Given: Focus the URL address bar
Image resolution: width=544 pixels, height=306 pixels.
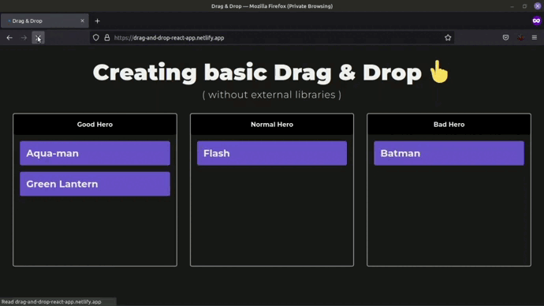Looking at the screenshot, I should tap(272, 38).
